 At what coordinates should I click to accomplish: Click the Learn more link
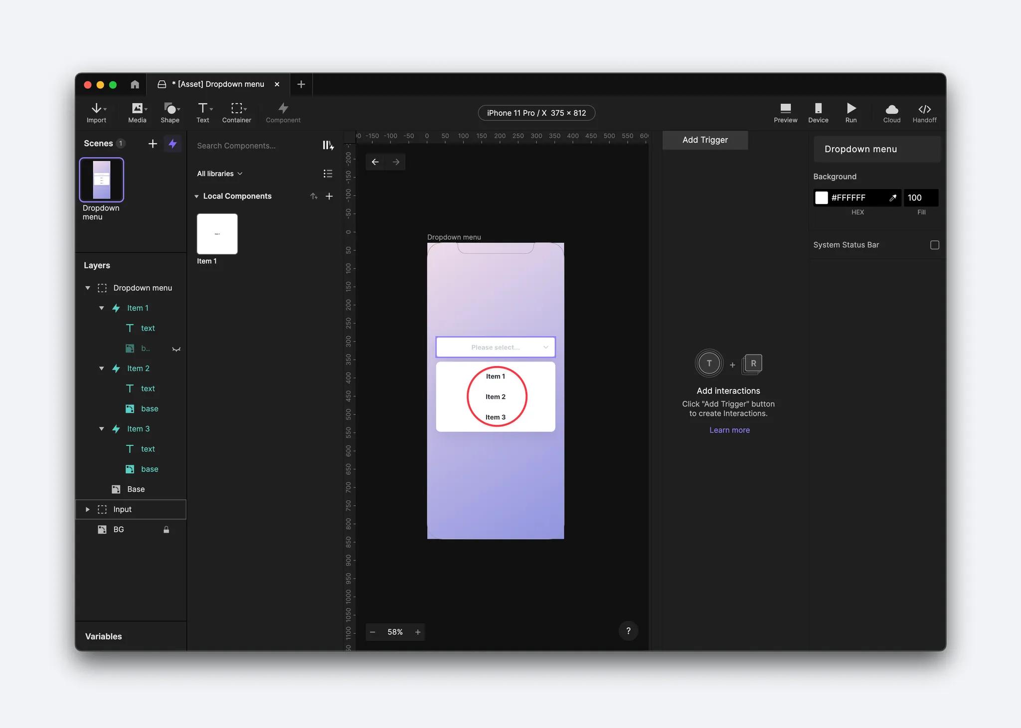point(729,430)
